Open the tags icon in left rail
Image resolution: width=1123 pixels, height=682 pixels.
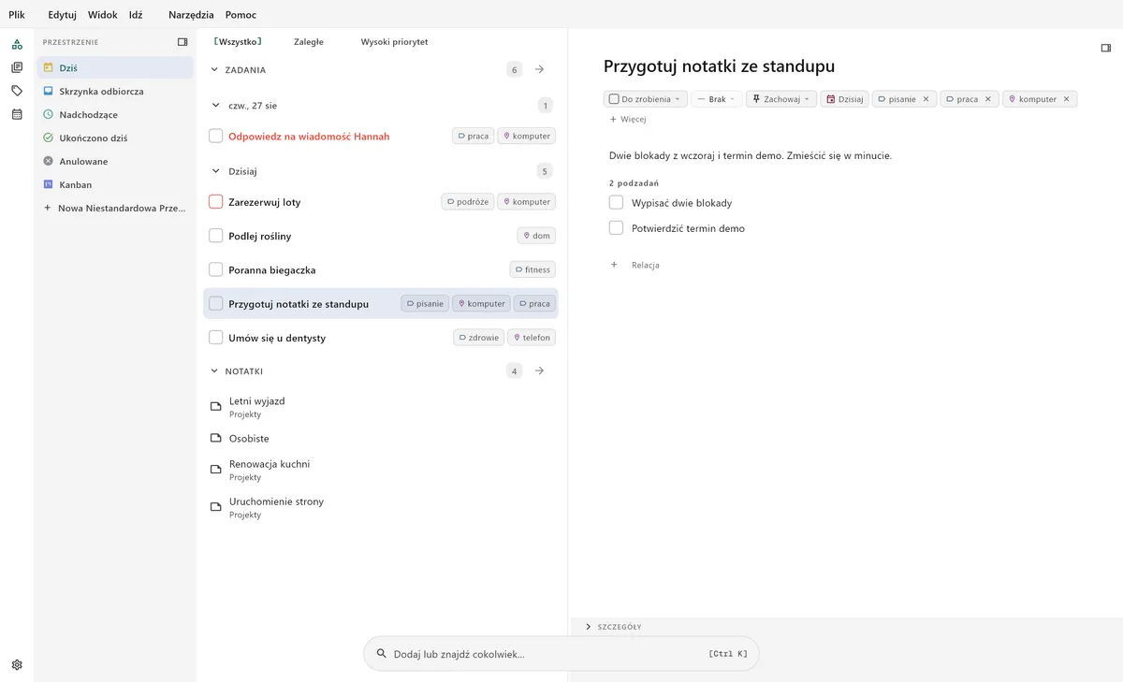point(17,91)
